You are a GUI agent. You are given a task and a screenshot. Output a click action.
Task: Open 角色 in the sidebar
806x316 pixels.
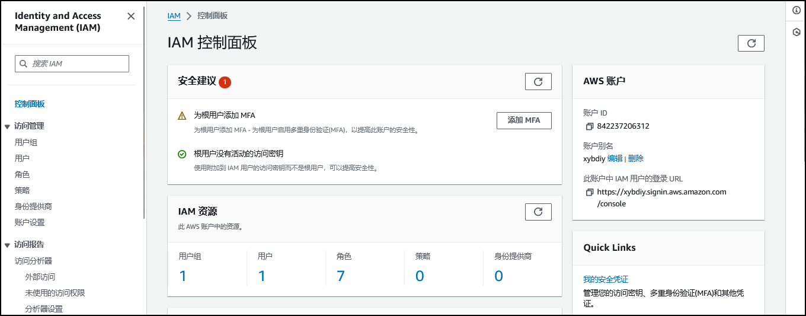point(22,174)
